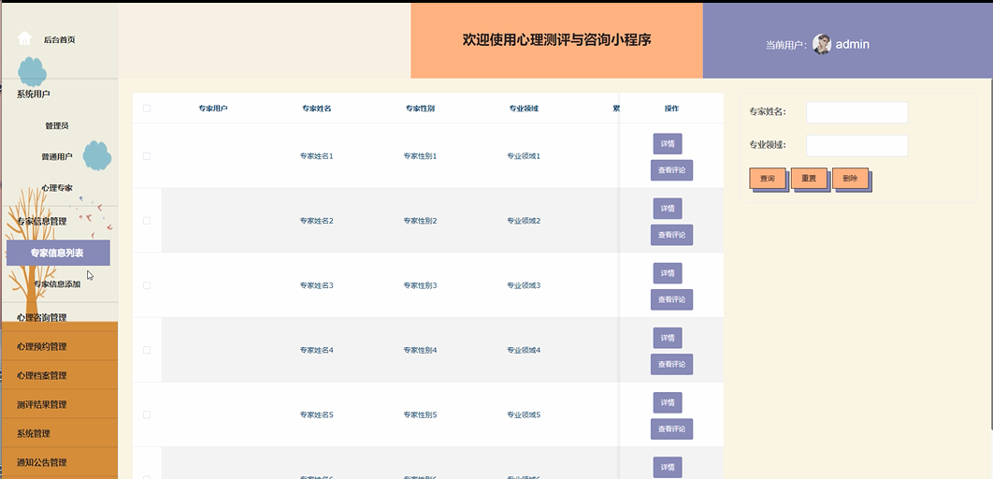Click 详情 button for 专家姓名4
The width and height of the screenshot is (993, 479).
pos(668,338)
